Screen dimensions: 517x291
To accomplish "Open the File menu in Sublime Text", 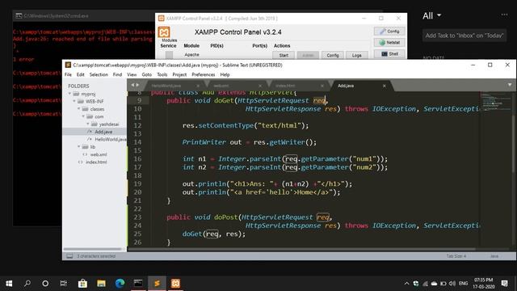I will [68, 74].
